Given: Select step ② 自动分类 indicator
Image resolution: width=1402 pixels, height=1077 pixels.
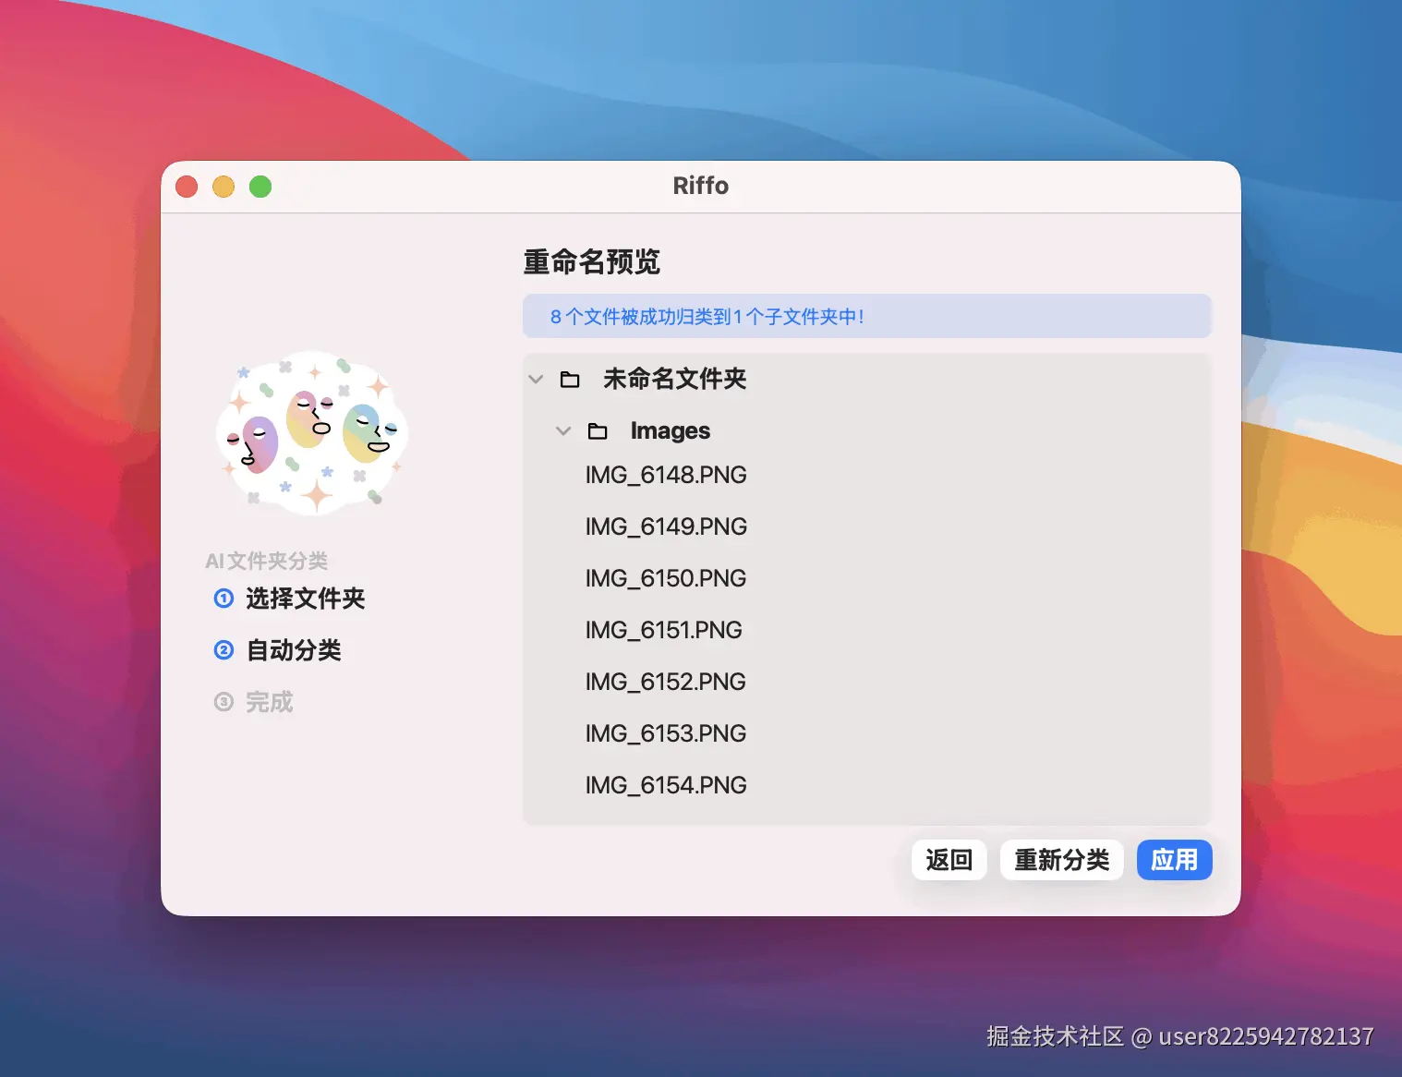Looking at the screenshot, I should (x=224, y=650).
